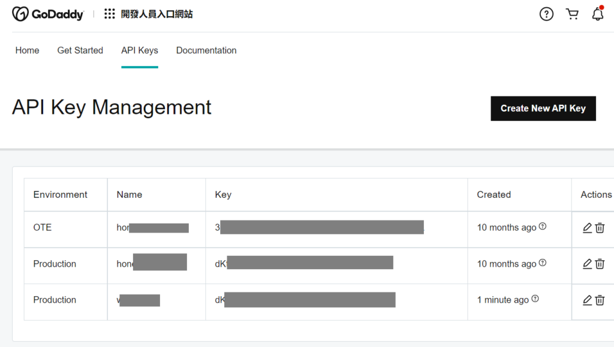Open the help question mark icon
The width and height of the screenshot is (614, 347).
(x=546, y=14)
